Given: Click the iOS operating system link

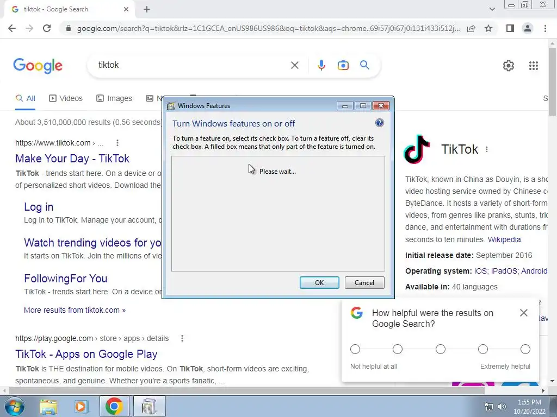Looking at the screenshot, I should tap(480, 271).
